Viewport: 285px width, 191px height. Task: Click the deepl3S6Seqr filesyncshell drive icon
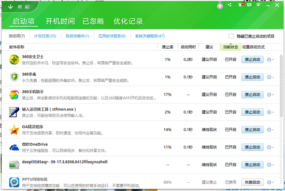(x=14, y=165)
